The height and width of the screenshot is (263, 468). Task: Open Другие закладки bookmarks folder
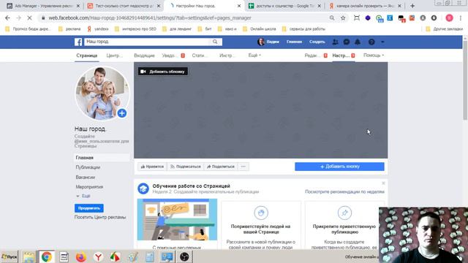coord(444,29)
